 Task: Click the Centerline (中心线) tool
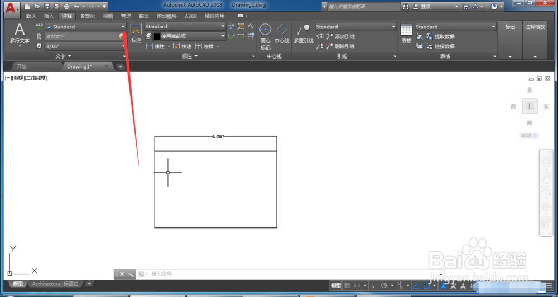282,33
